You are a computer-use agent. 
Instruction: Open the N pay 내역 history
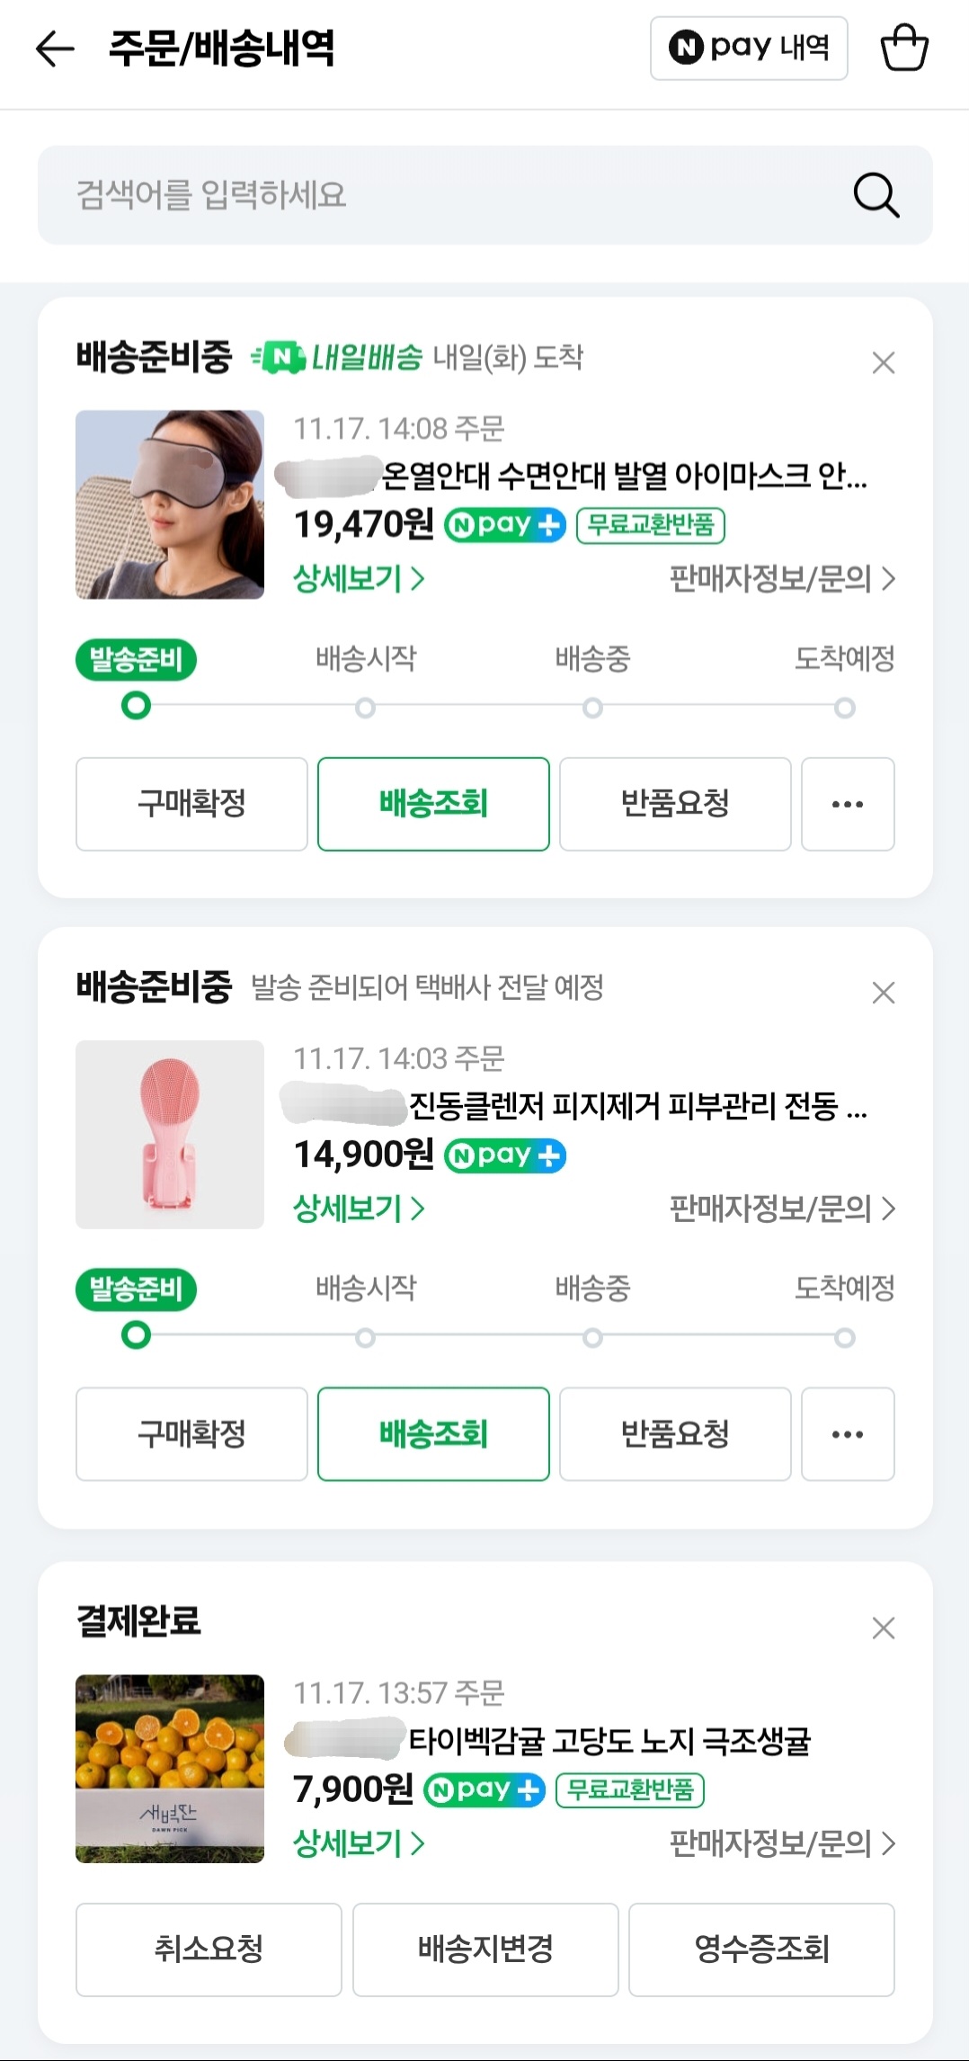coord(749,49)
